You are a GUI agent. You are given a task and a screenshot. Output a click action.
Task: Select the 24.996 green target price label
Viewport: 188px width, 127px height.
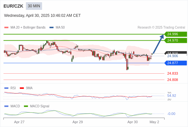(176, 34)
